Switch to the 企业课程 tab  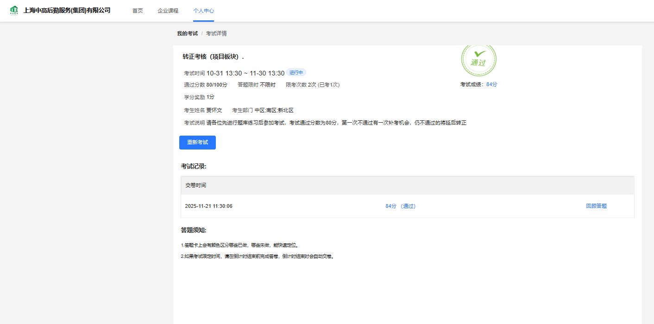point(168,11)
